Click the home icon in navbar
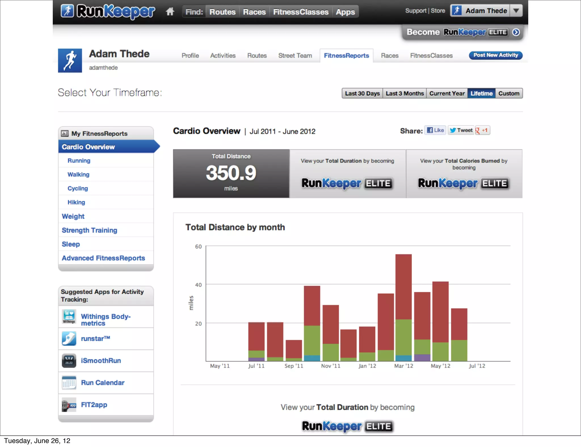This screenshot has width=581, height=447. click(170, 12)
